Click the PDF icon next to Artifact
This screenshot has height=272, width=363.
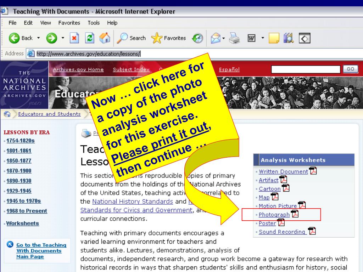(283, 180)
